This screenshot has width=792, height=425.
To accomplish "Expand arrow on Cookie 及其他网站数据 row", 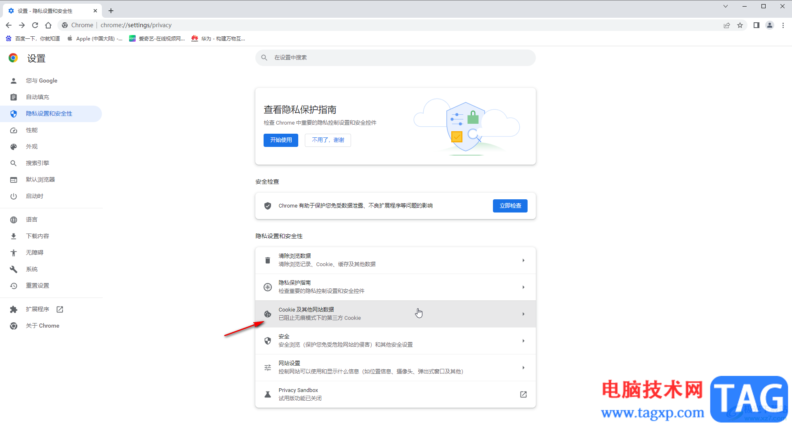I will [523, 314].
